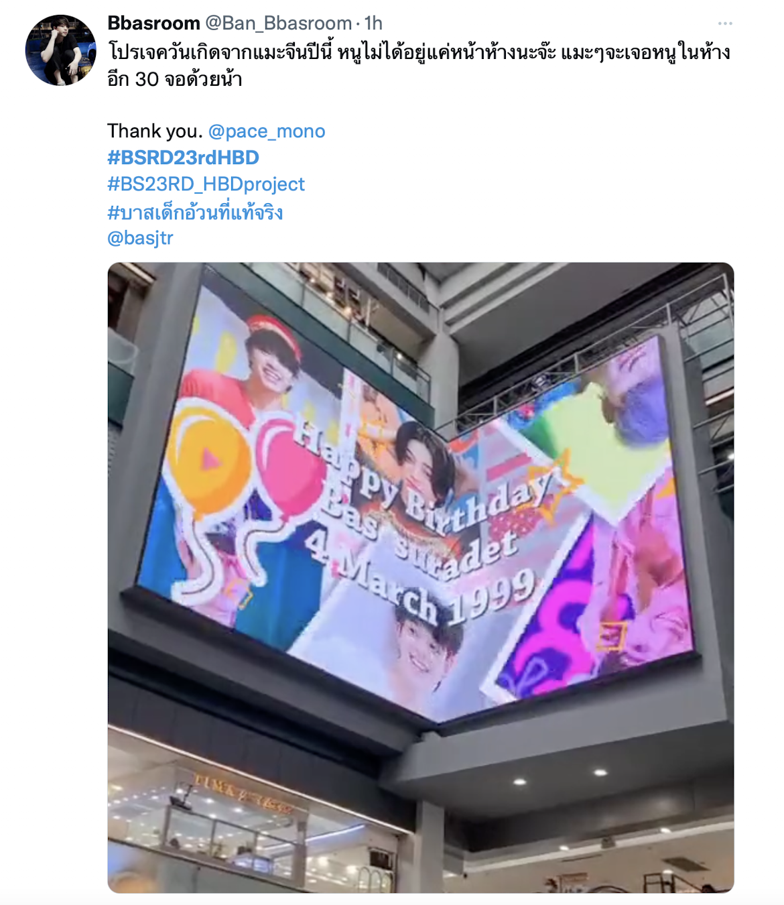Open the Thai hashtag #บาสเด็กอ้วนที่แท้จริง

click(x=195, y=212)
